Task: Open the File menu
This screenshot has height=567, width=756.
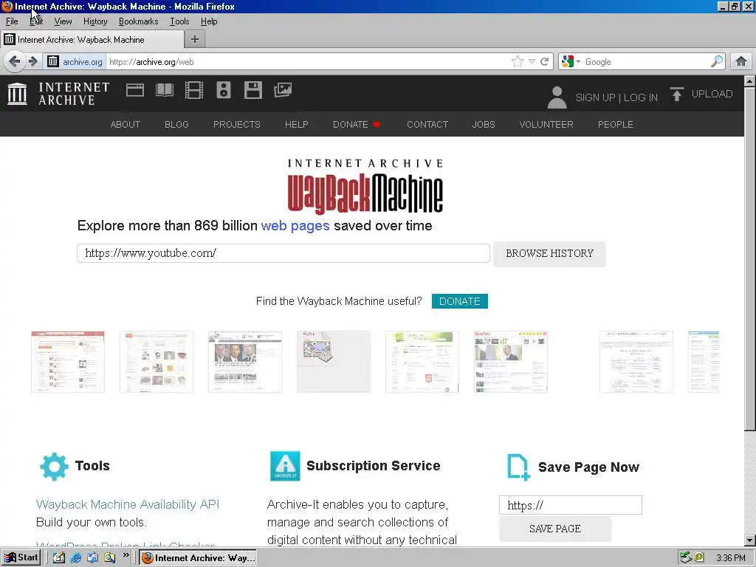Action: [x=12, y=21]
